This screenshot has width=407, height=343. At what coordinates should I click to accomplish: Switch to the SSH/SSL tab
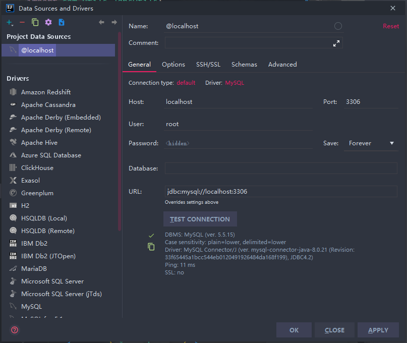208,65
